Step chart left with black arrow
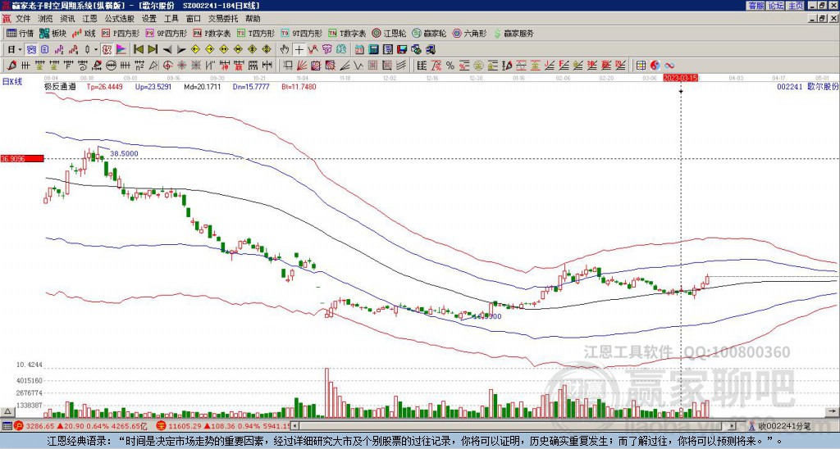 [167, 50]
